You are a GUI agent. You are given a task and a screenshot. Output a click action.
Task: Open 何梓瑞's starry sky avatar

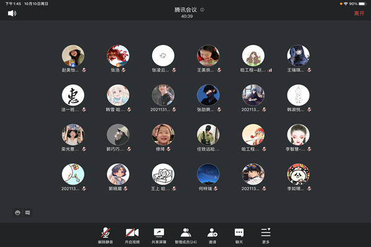(x=208, y=174)
